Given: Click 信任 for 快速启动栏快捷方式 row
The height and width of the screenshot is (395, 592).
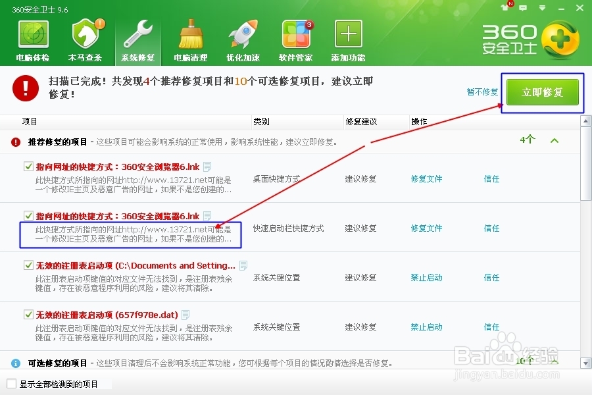Looking at the screenshot, I should pos(491,228).
